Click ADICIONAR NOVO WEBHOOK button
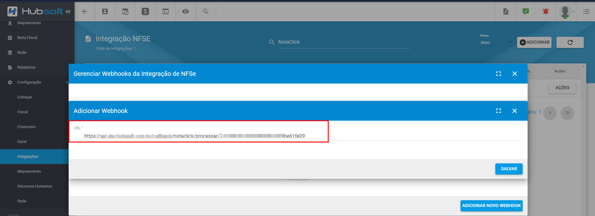This screenshot has height=216, width=595. pos(491,206)
